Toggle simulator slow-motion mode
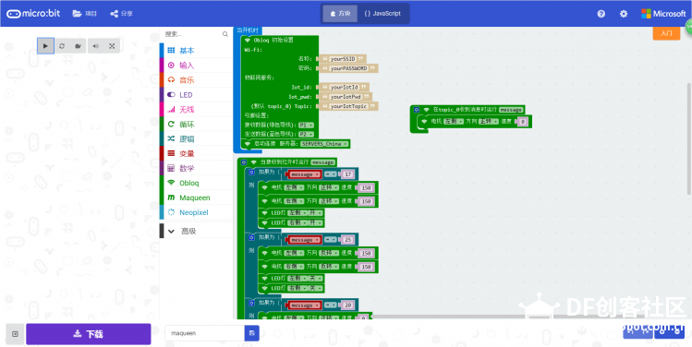This screenshot has width=692, height=347. (x=78, y=46)
